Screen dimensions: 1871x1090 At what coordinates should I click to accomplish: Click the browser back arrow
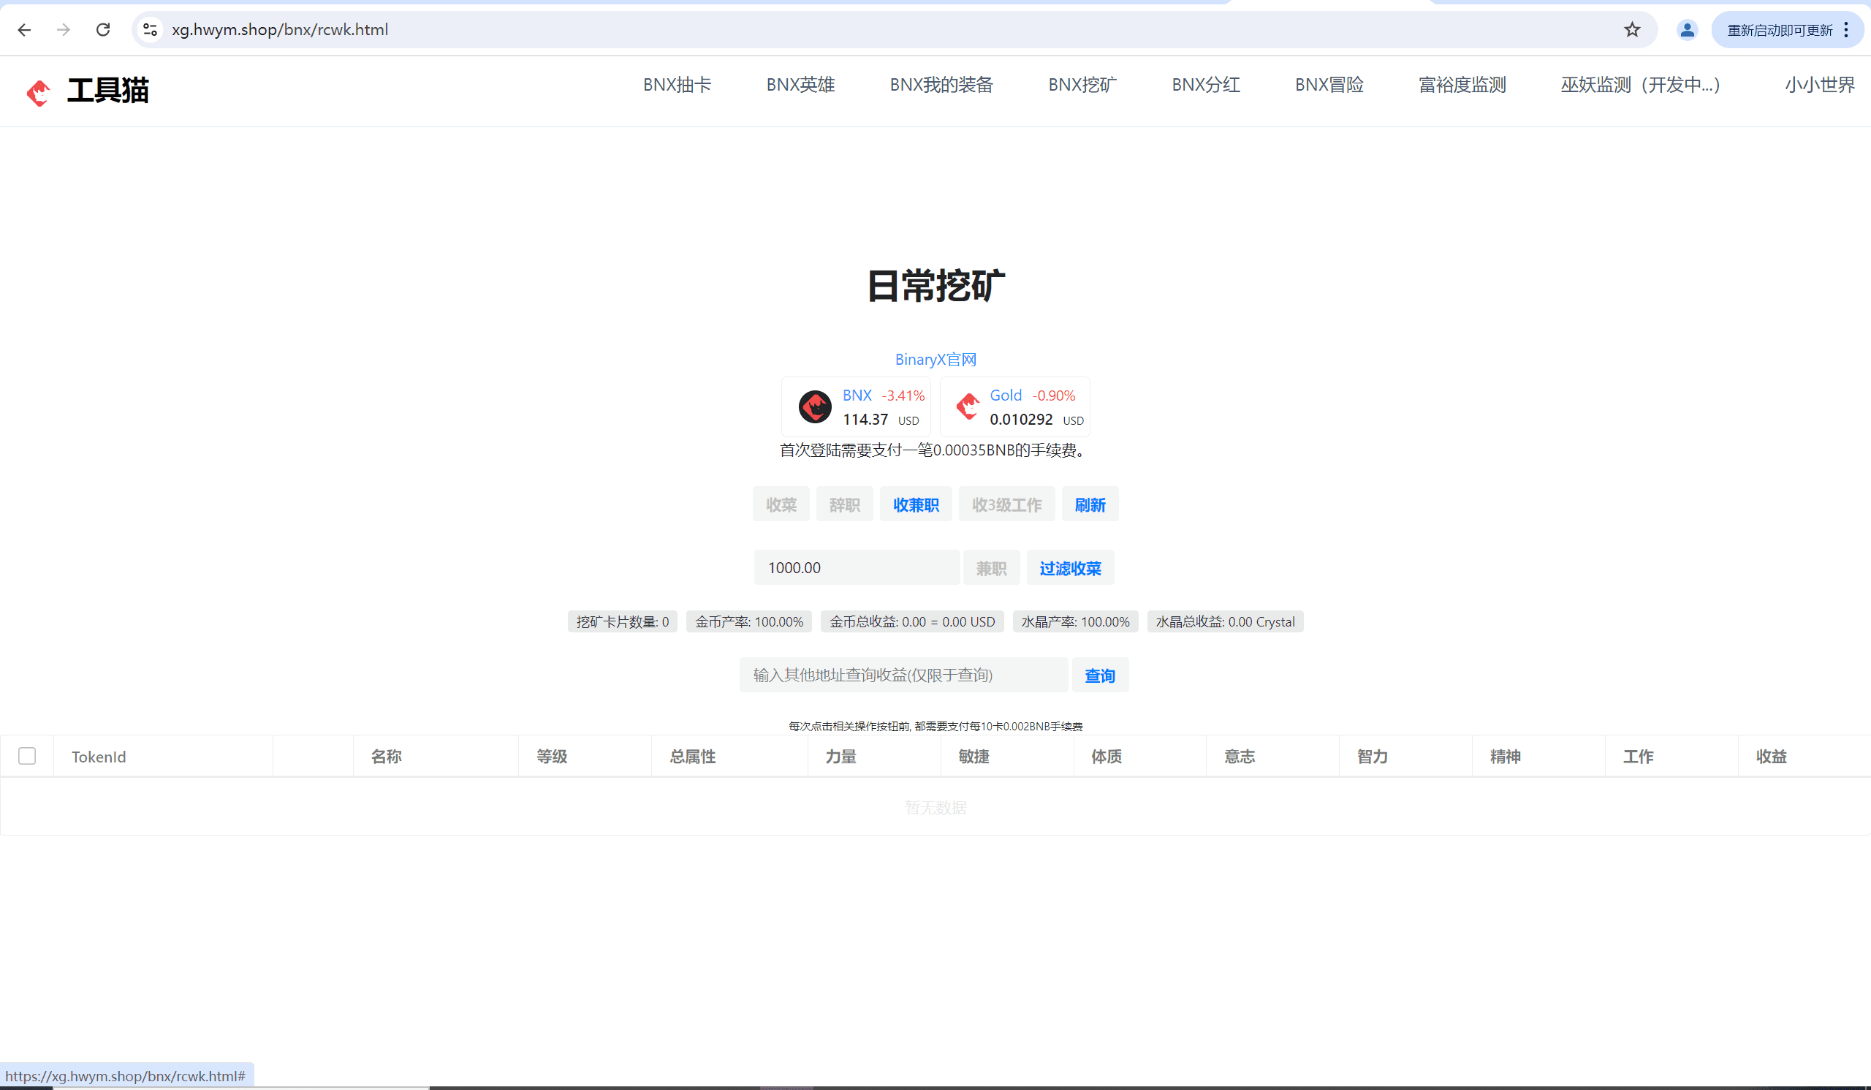tap(24, 30)
